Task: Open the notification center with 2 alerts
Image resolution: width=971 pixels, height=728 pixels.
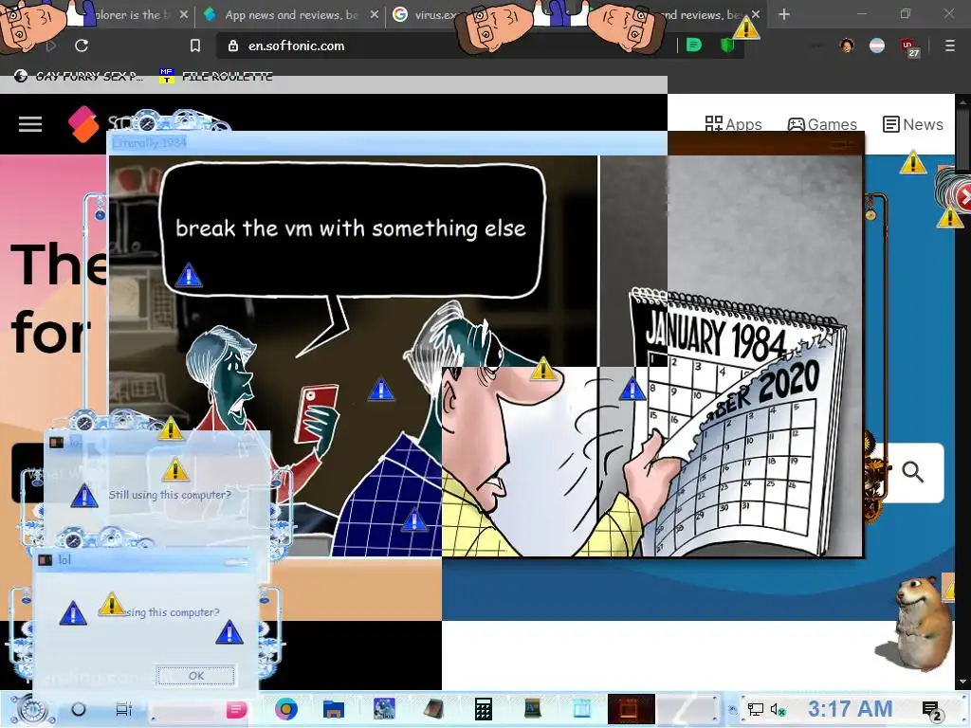Action: [931, 711]
